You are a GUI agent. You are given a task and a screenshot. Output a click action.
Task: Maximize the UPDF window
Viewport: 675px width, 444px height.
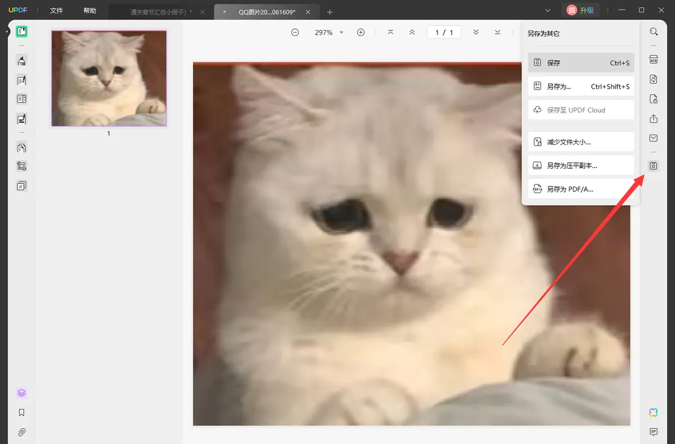pos(642,10)
